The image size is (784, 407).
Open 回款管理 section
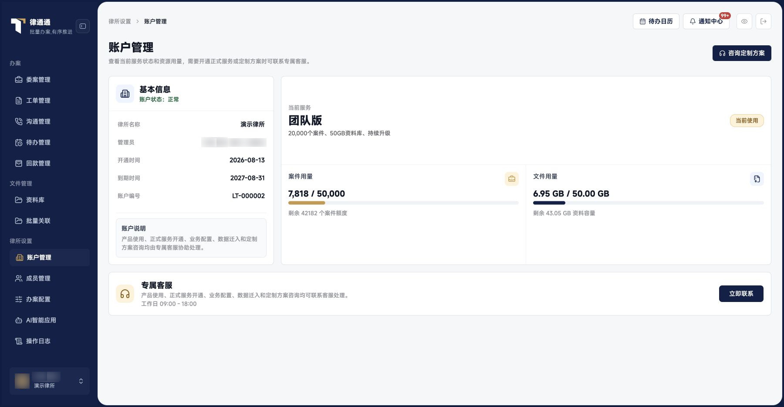[x=50, y=163]
